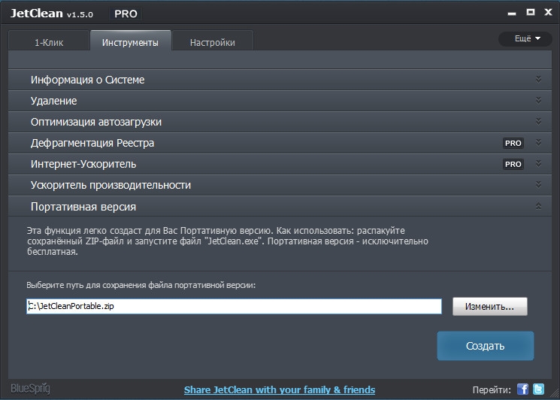Click the portable file path input field

pyautogui.click(x=234, y=307)
